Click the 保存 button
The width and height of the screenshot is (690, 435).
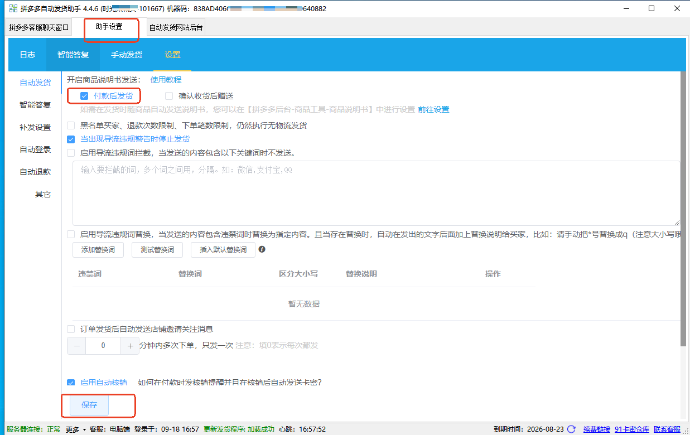tap(89, 405)
